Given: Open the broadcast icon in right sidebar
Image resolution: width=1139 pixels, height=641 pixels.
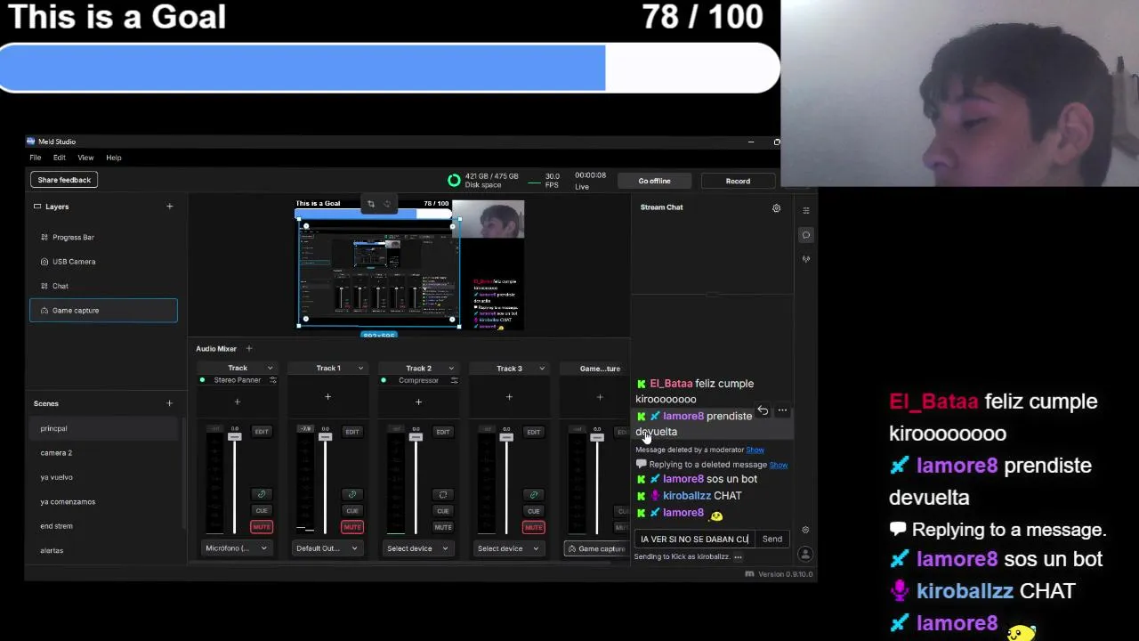Looking at the screenshot, I should click(805, 259).
